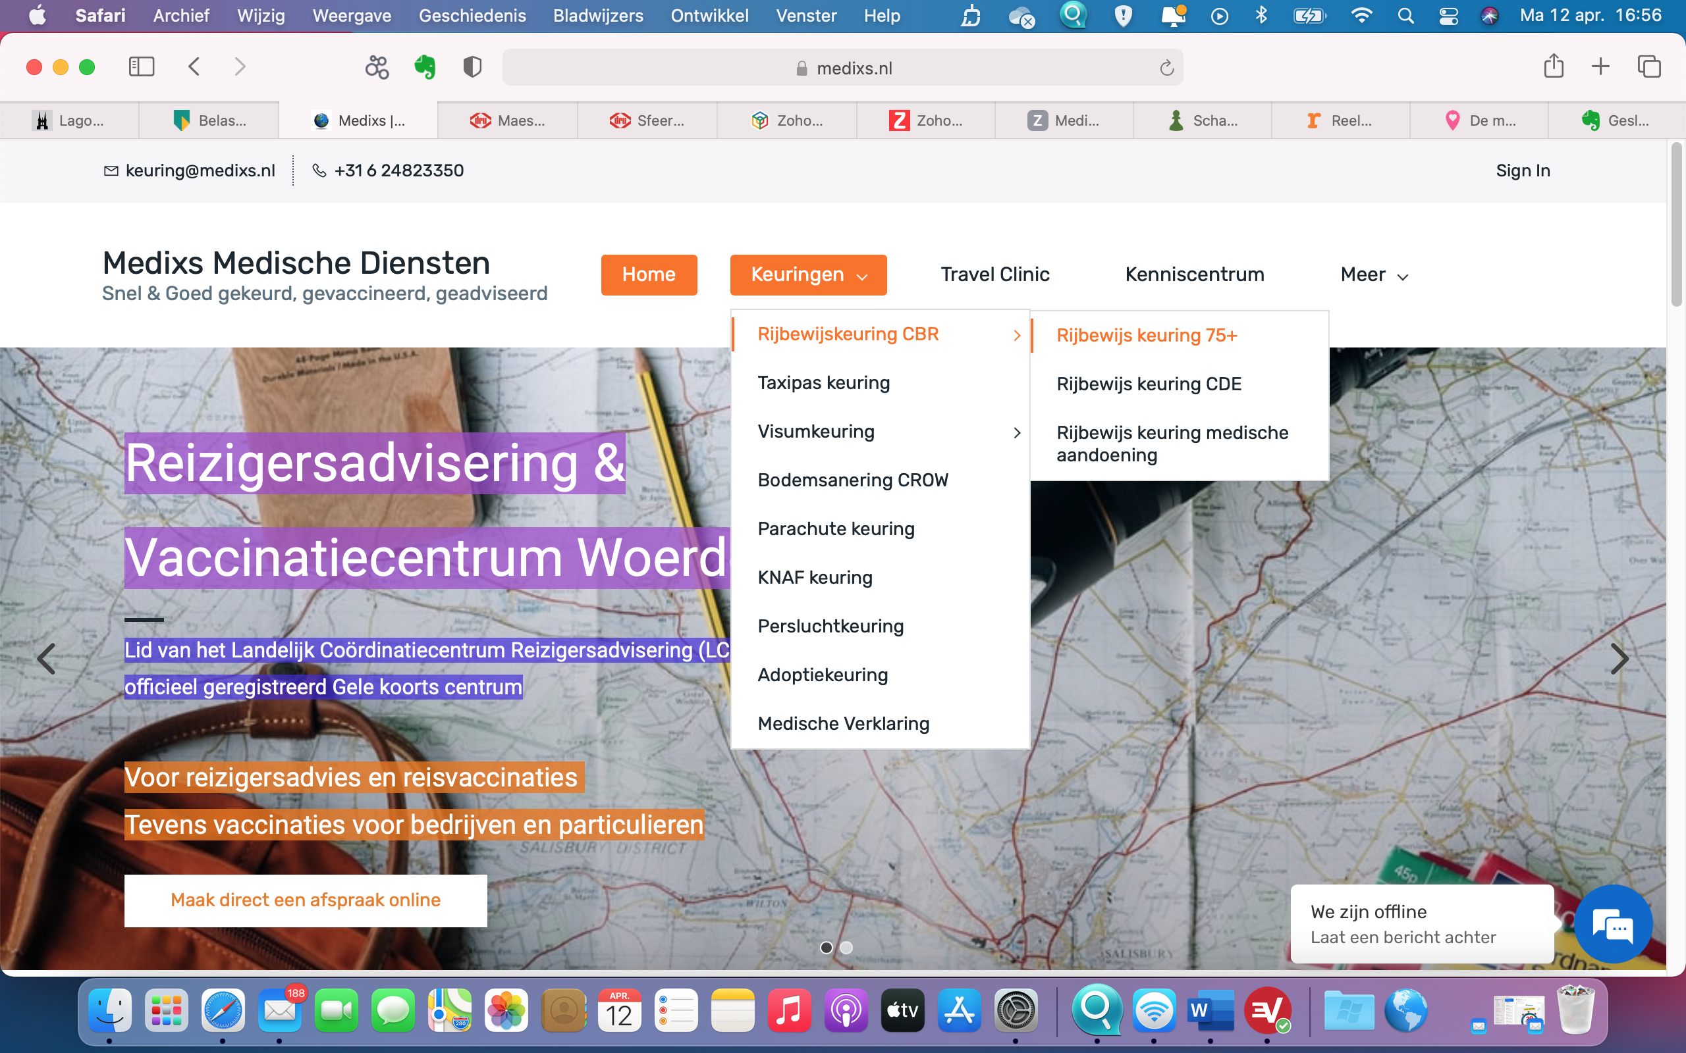Click the Home navigation button

[649, 275]
